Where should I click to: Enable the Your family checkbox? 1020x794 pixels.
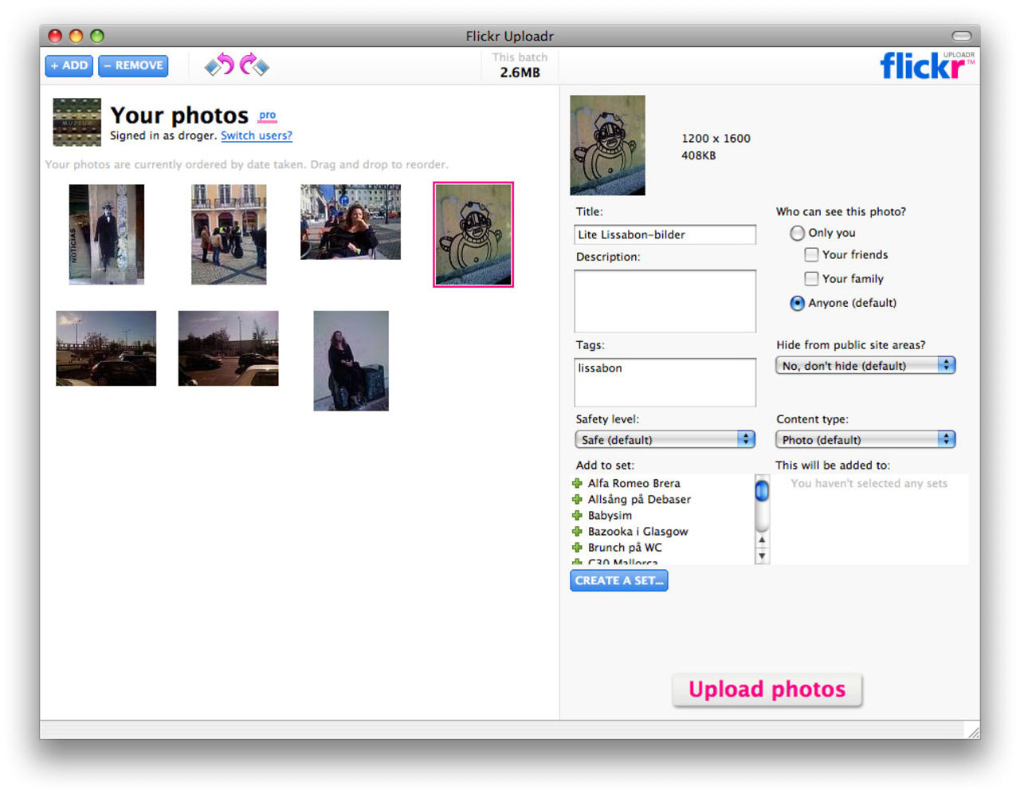pos(811,278)
